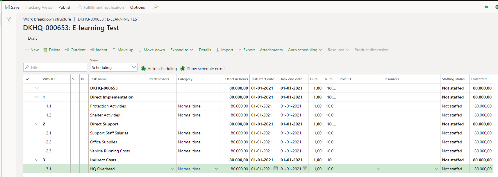This screenshot has height=177, width=498.
Task: Toggle Show schedule errors switch
Action: click(x=183, y=69)
